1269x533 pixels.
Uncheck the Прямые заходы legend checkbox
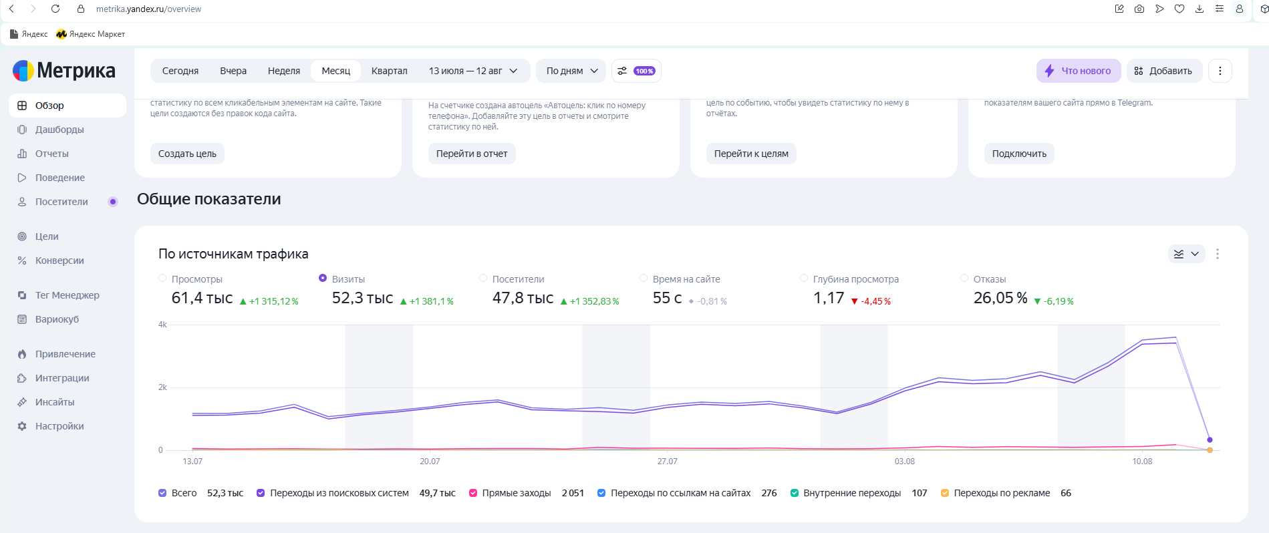pyautogui.click(x=473, y=493)
